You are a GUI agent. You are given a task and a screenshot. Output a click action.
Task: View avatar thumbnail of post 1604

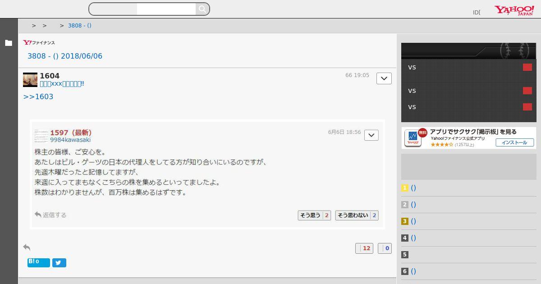click(x=30, y=79)
